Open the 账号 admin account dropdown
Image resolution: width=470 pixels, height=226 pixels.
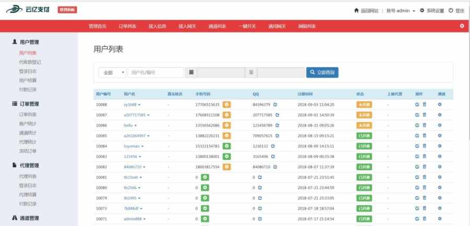(401, 11)
